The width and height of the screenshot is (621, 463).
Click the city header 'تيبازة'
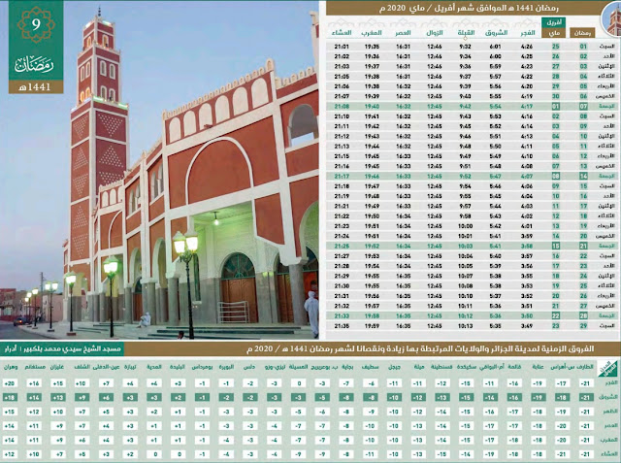point(130,367)
